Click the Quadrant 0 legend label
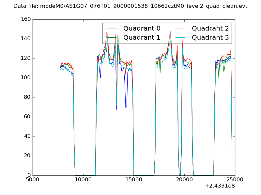 coord(142,28)
